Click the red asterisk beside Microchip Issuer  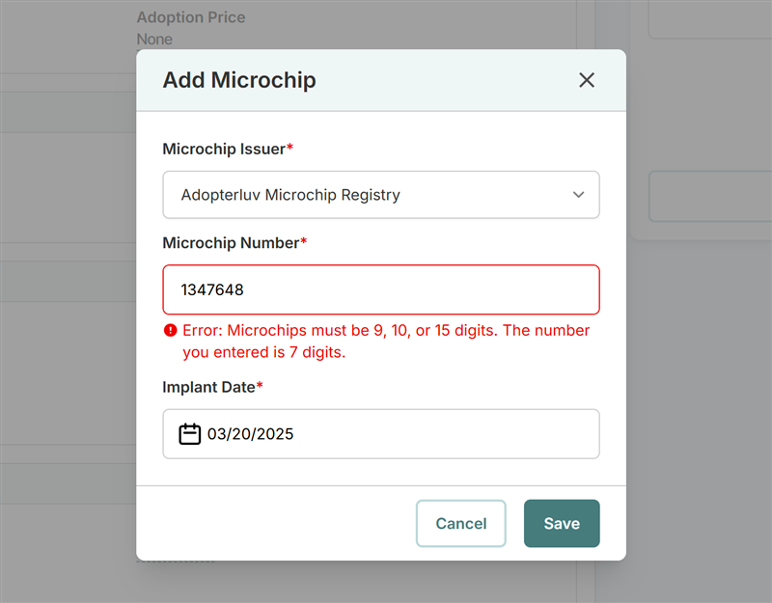tap(290, 146)
